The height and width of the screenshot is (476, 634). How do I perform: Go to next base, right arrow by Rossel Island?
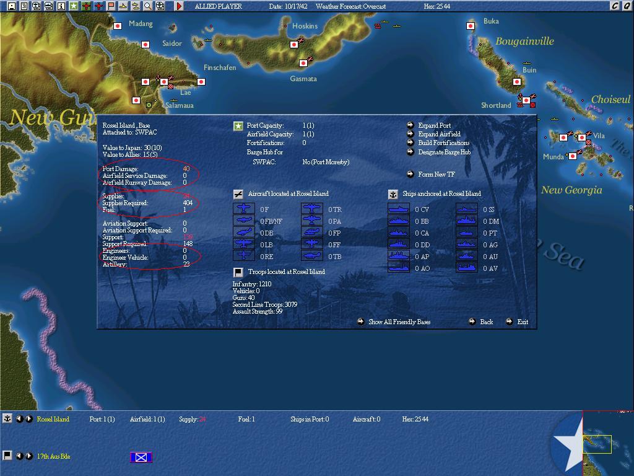coord(29,418)
